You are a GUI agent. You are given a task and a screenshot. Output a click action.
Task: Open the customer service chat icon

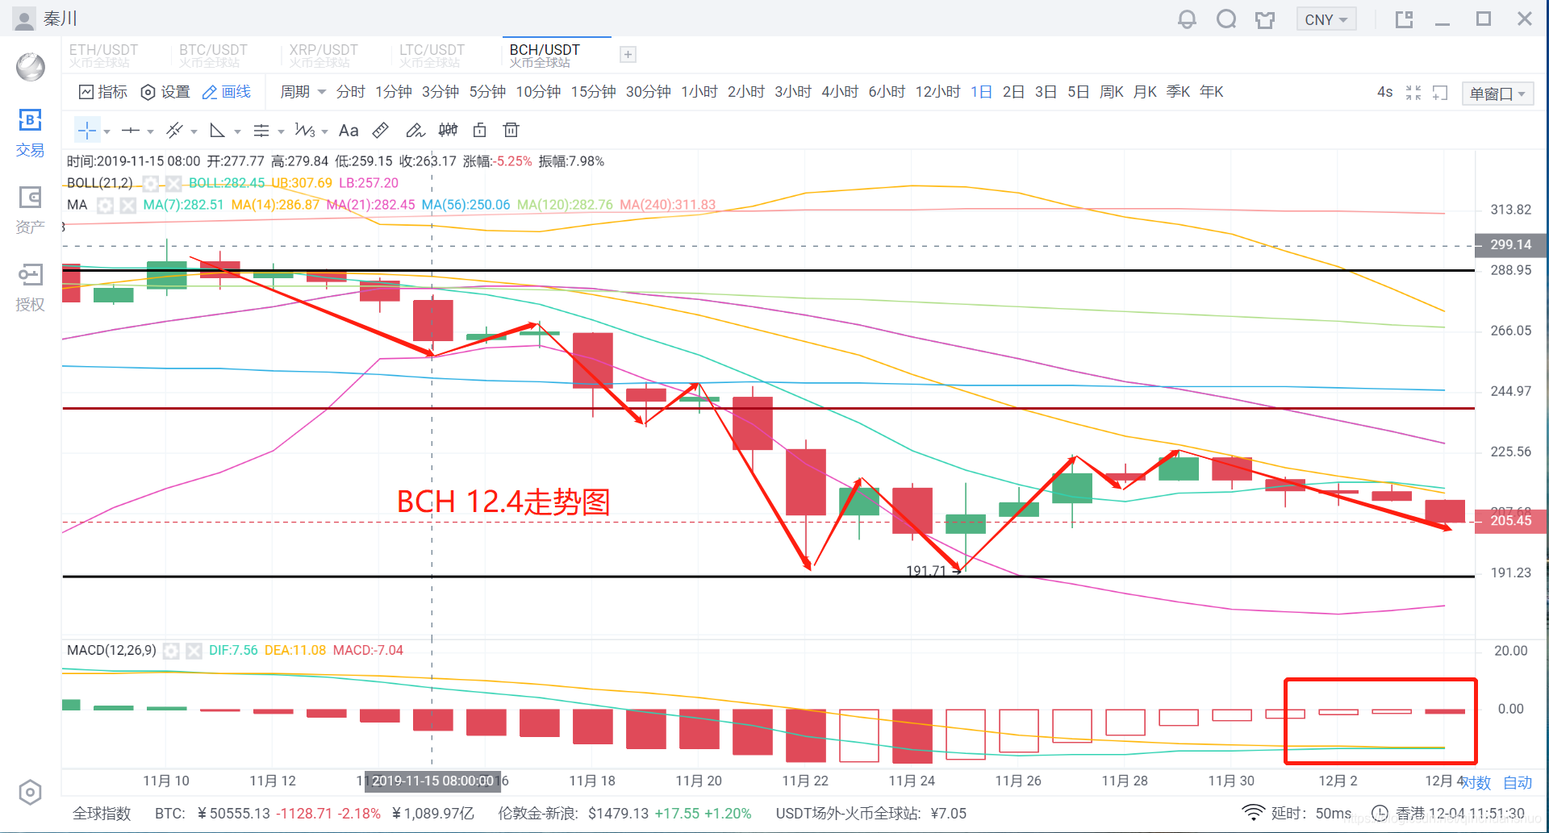click(1226, 19)
